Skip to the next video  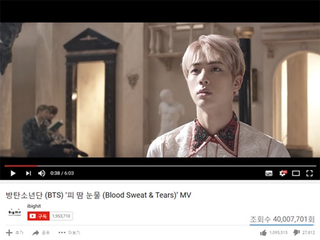coord(28,173)
